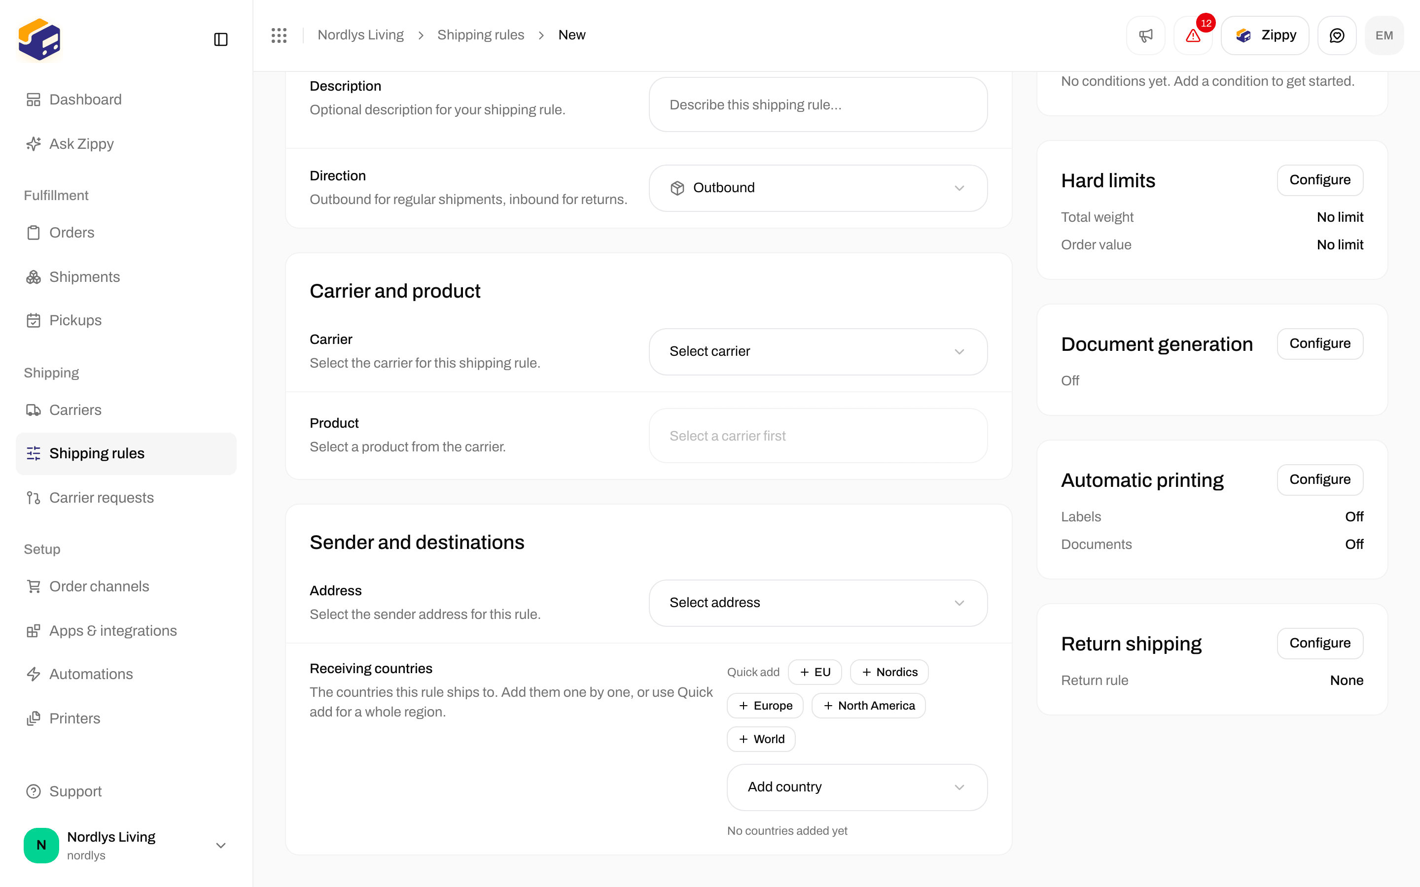Viewport: 1420px width, 887px height.
Task: Open the Select address dropdown
Action: point(818,603)
